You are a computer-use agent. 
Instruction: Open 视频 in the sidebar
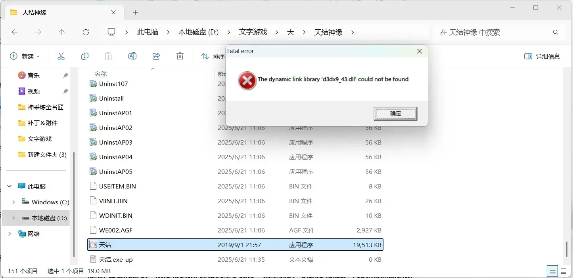tap(34, 91)
